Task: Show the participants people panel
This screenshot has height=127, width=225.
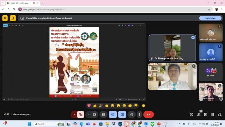Action: pyautogui.click(x=199, y=115)
